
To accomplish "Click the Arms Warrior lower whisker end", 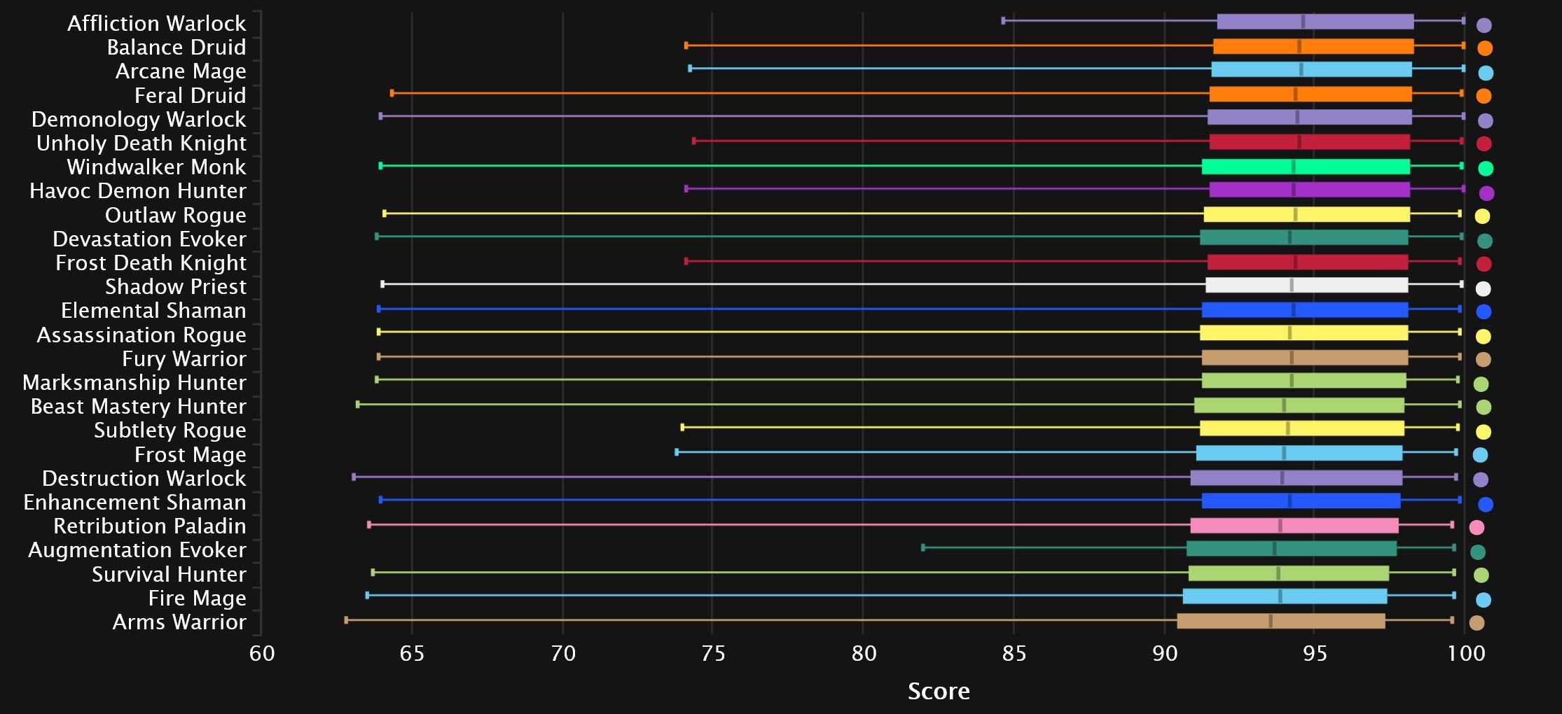I will click(346, 620).
